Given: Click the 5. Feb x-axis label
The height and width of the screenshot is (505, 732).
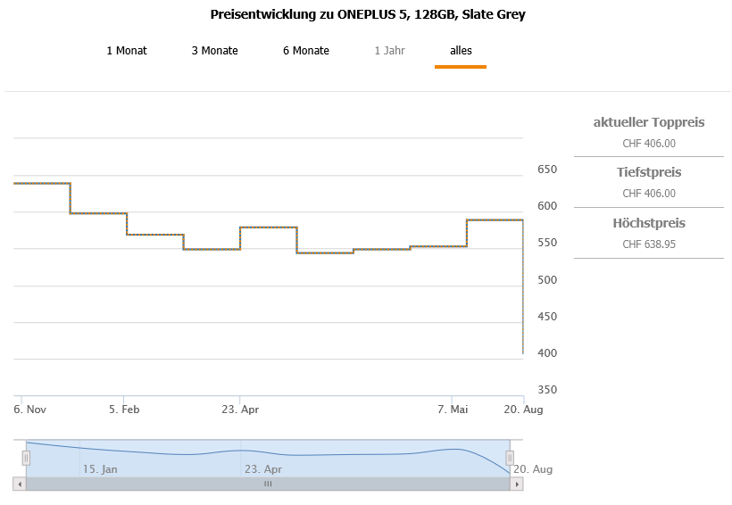Looking at the screenshot, I should pos(124,410).
